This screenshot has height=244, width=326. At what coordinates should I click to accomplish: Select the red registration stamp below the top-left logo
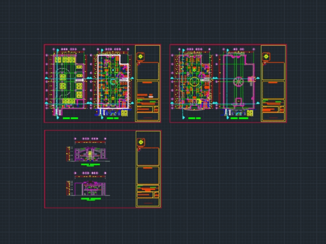139,64
